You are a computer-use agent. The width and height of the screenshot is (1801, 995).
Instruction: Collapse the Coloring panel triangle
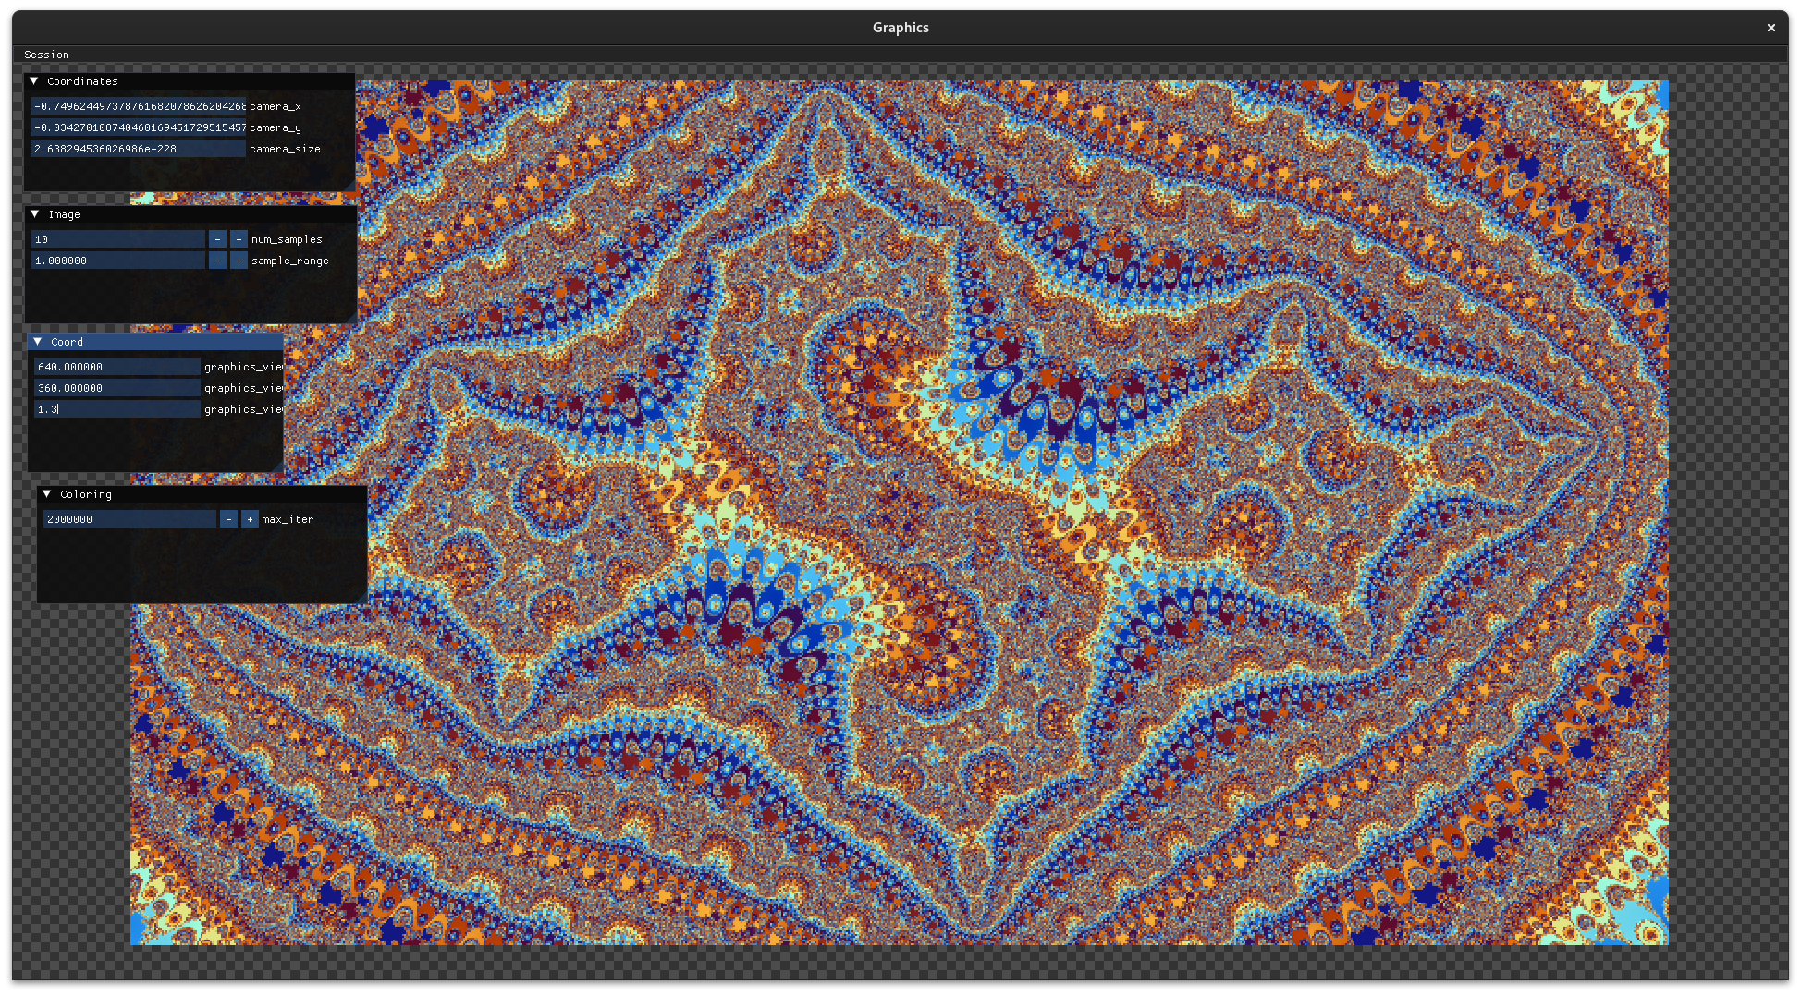[47, 494]
